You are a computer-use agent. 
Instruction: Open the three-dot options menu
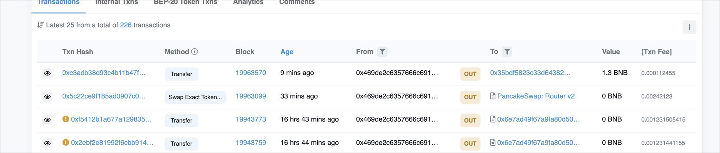(689, 27)
